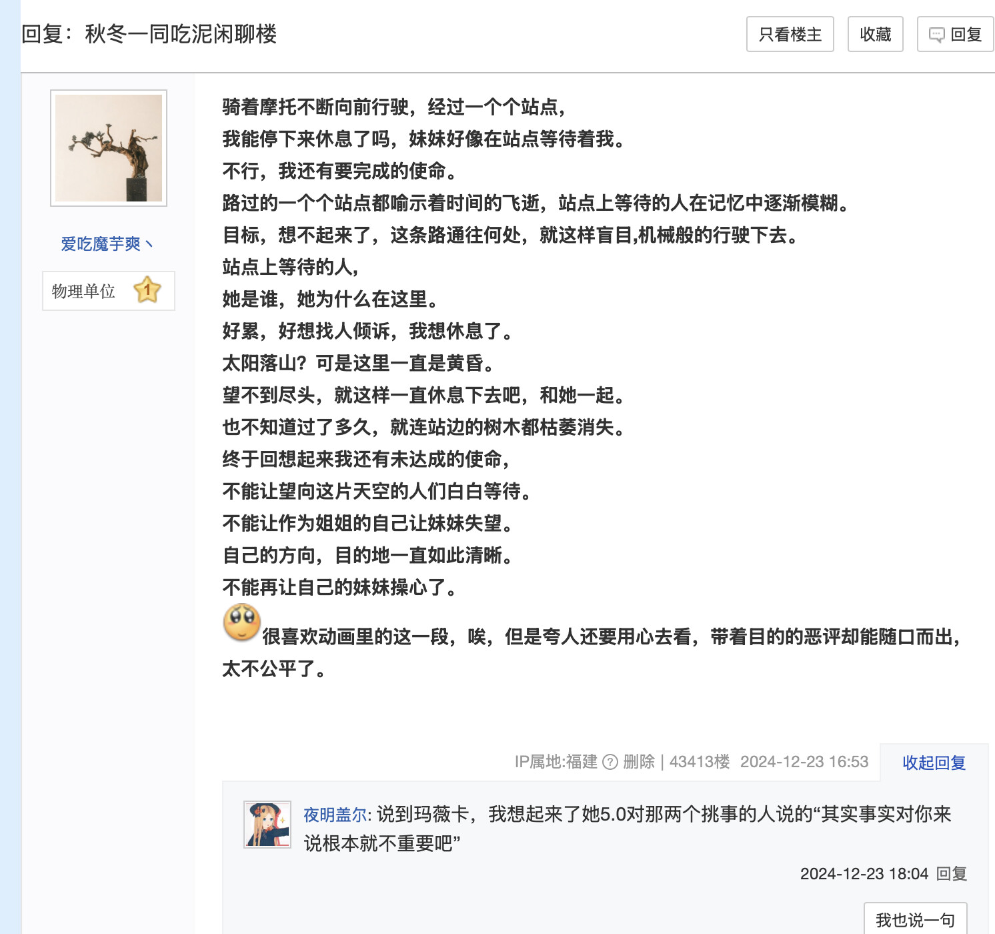Screen dimensions: 995x934
Task: Reply to 夜明盖尔's comment via 回复
Action: [951, 874]
